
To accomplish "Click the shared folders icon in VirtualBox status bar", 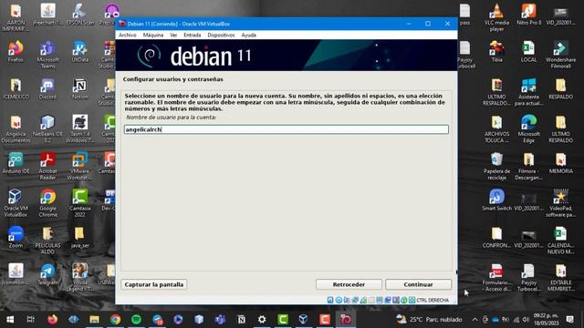I will point(371,300).
